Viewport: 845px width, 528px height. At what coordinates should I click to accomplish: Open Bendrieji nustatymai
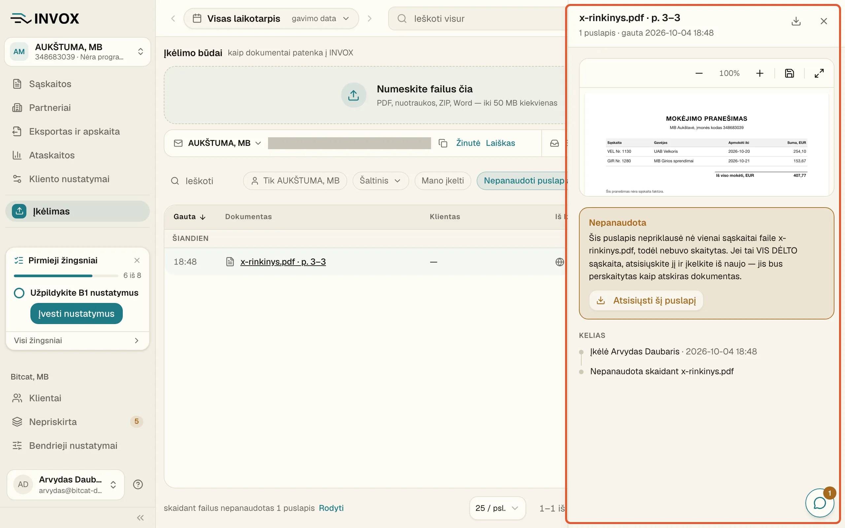[78, 445]
